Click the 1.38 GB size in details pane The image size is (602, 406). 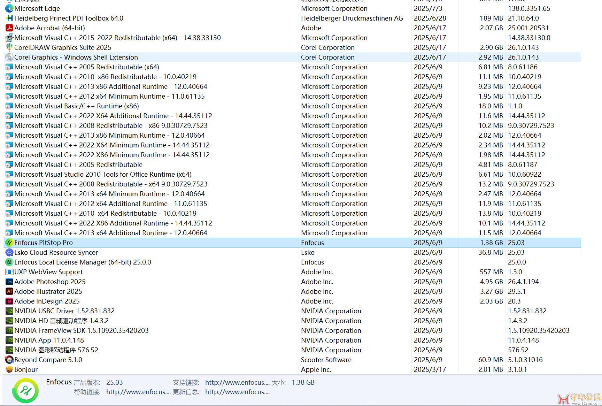click(x=303, y=382)
